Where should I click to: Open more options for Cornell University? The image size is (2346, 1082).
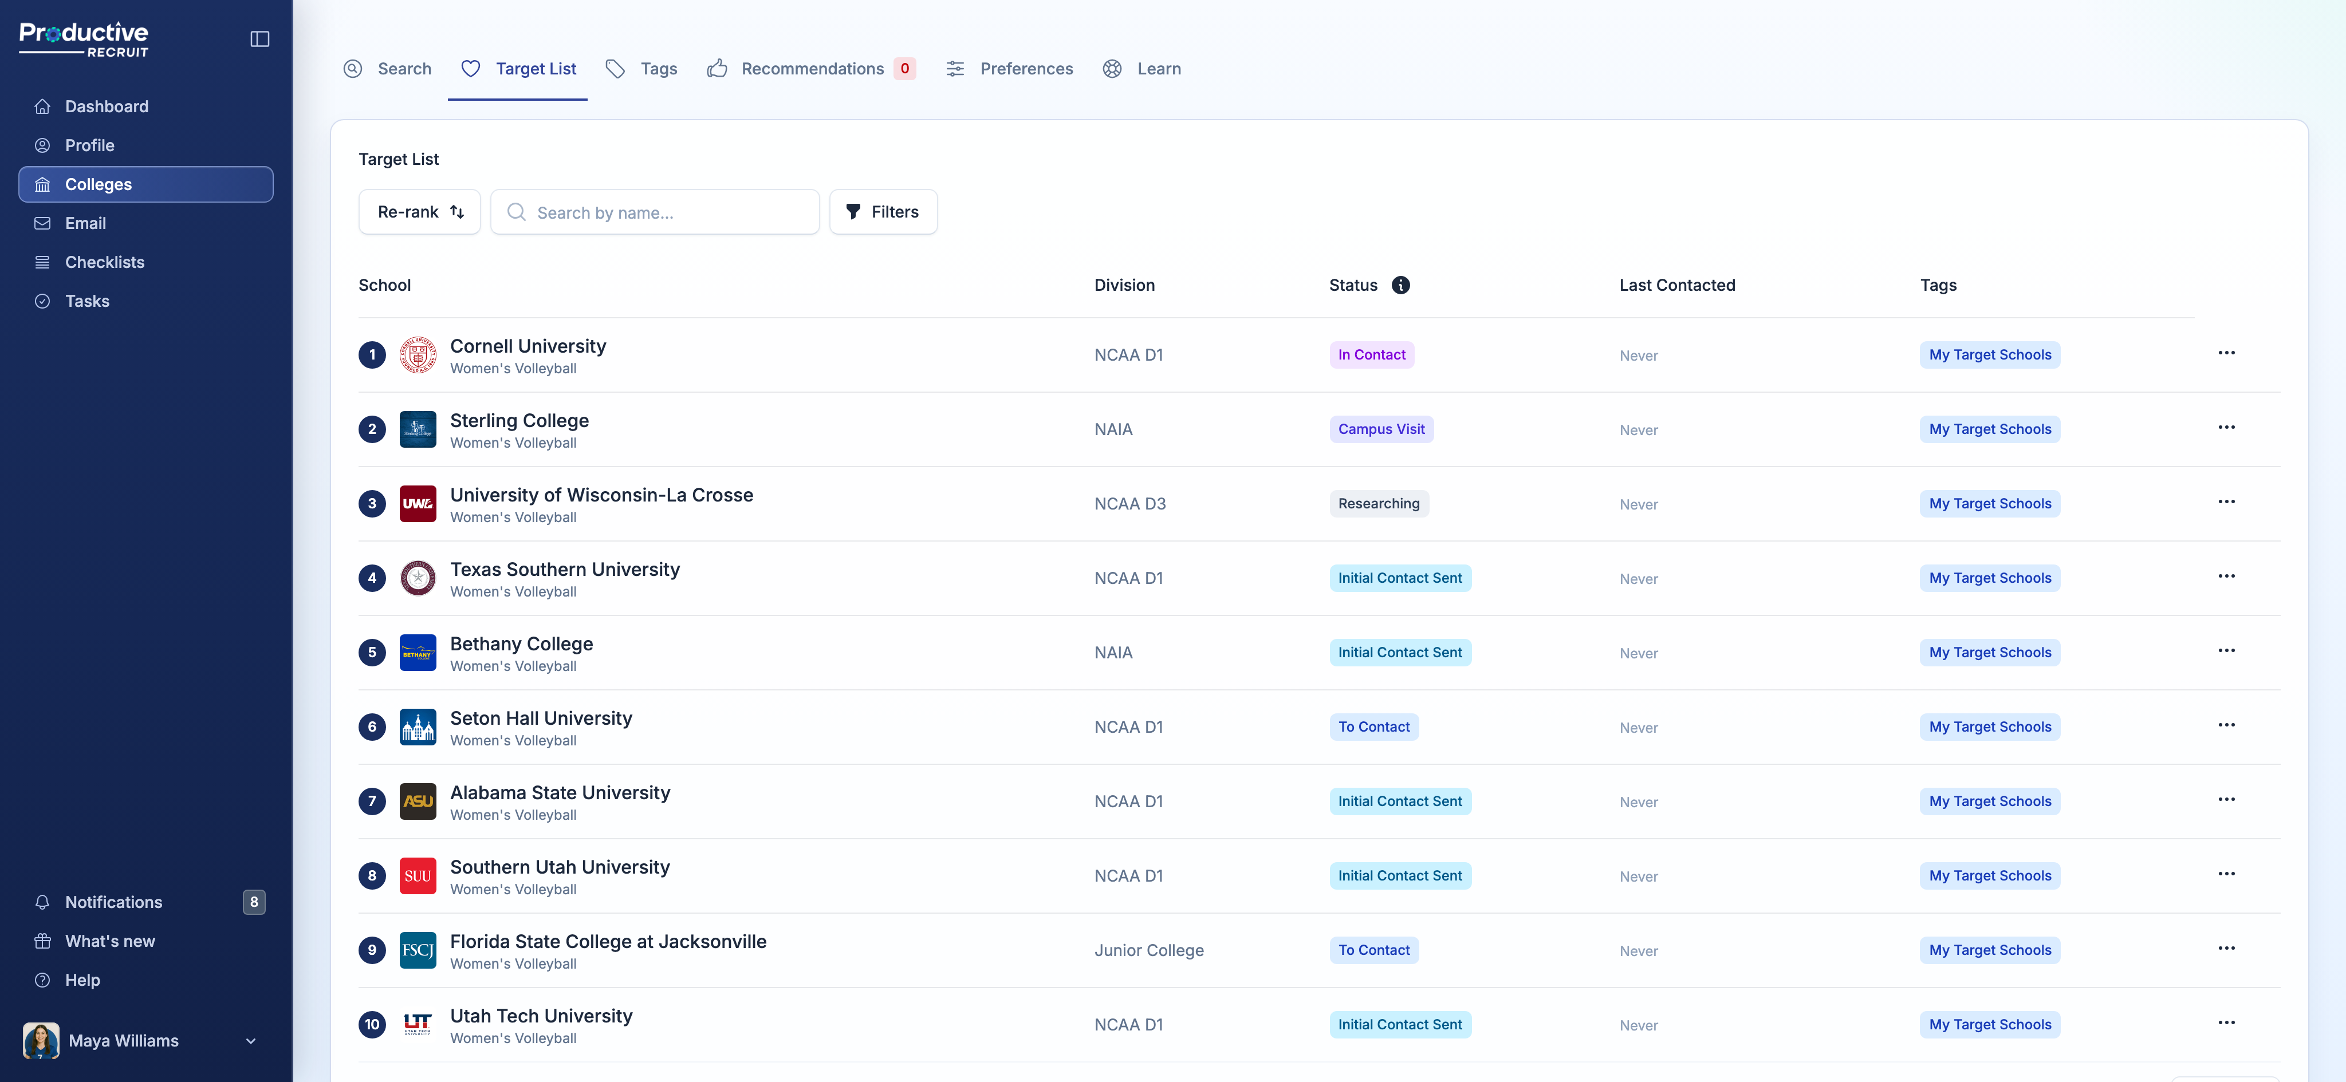point(2227,353)
